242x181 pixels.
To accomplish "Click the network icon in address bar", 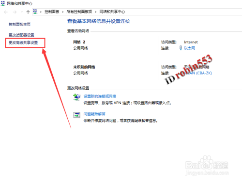I will pos(35,12).
